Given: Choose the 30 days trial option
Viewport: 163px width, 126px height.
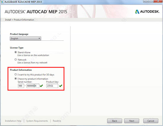Looking at the screenshot, I should tap(16, 74).
